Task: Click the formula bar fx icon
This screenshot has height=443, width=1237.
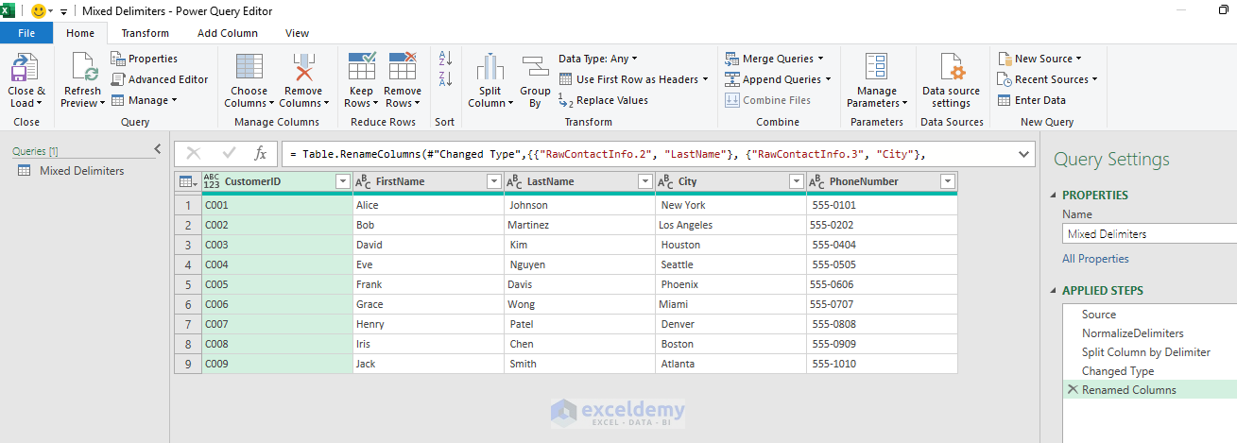Action: point(261,153)
